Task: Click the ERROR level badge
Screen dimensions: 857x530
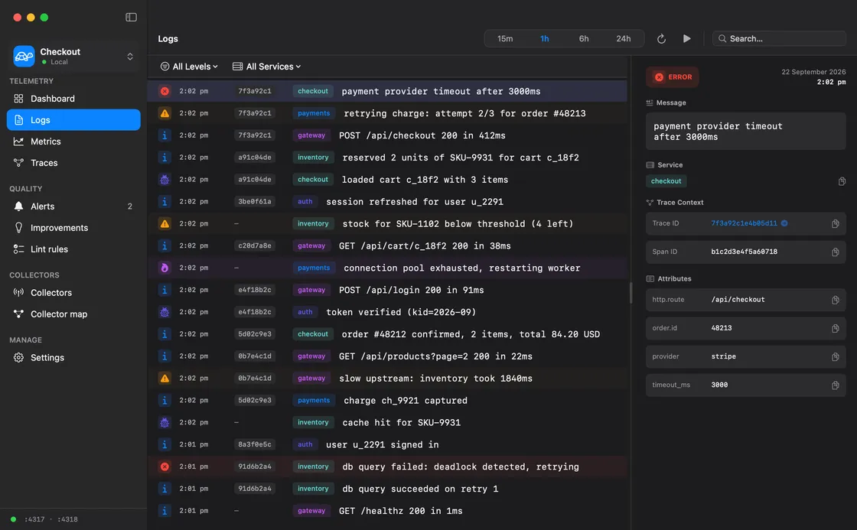Action: pos(673,77)
